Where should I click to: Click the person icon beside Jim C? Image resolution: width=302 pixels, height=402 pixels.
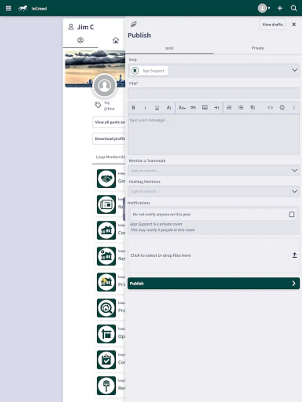click(71, 27)
